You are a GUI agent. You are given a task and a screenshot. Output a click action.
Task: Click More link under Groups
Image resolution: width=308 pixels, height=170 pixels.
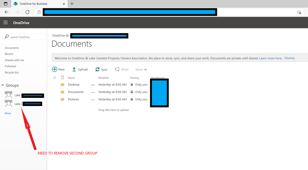(x=8, y=113)
